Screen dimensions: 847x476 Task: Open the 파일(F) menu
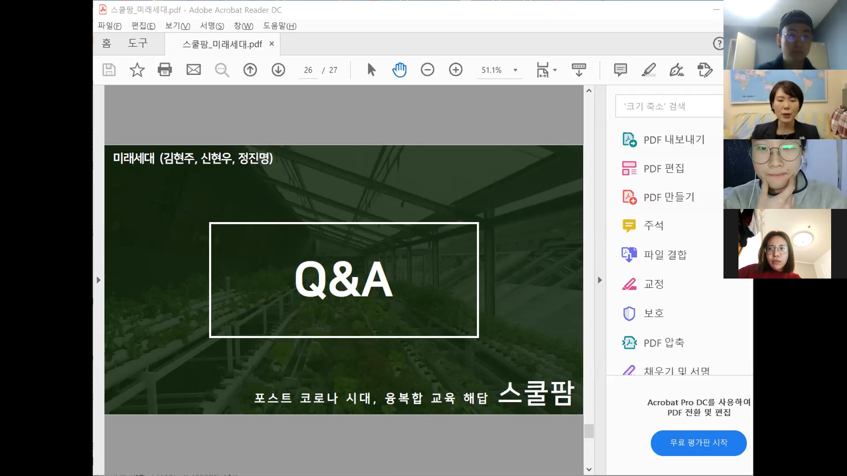tap(109, 26)
